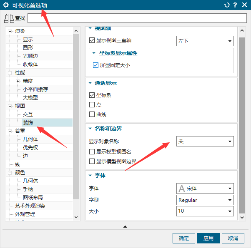Viewport: 251px width, 248px height.
Task: Uncheck 屏显固定大小 option
Action: click(95, 65)
